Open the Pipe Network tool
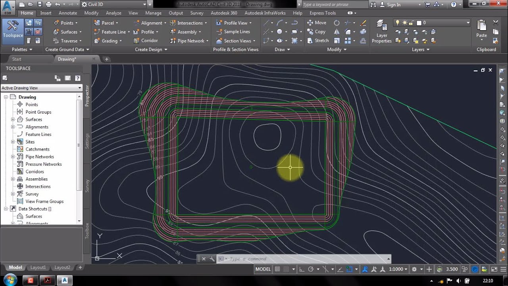 pyautogui.click(x=189, y=41)
